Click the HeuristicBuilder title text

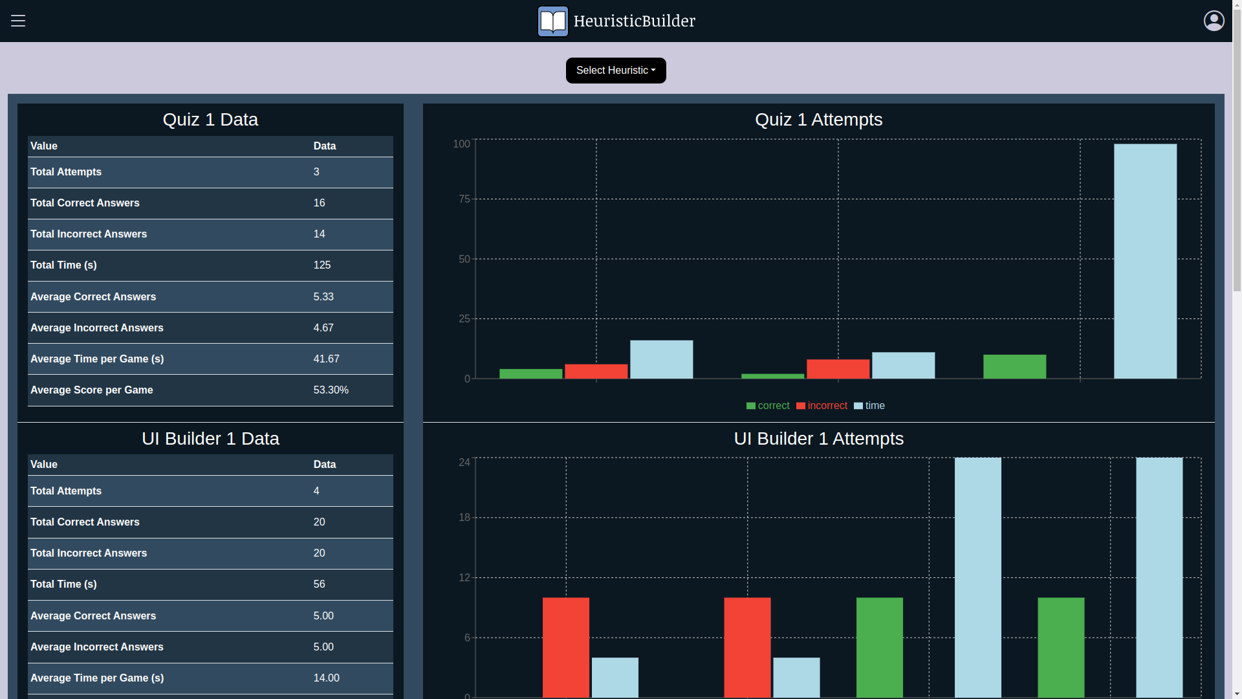[x=634, y=21]
